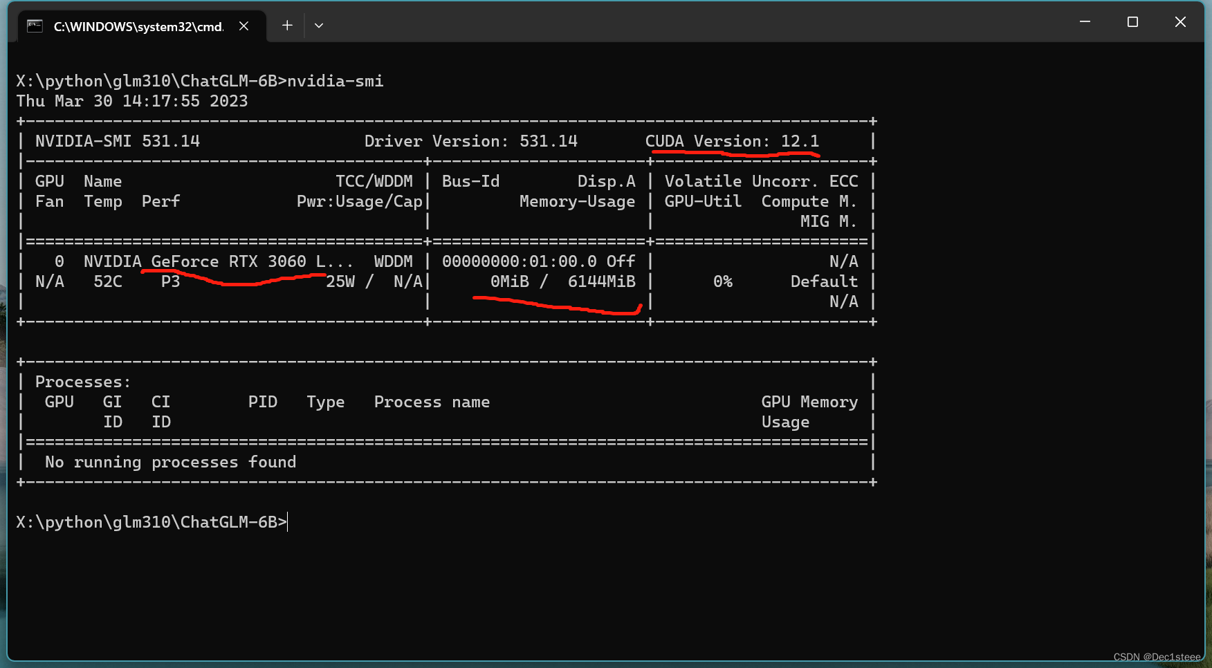
Task: Click 'Driver Version: 531.14' text
Action: pos(471,141)
